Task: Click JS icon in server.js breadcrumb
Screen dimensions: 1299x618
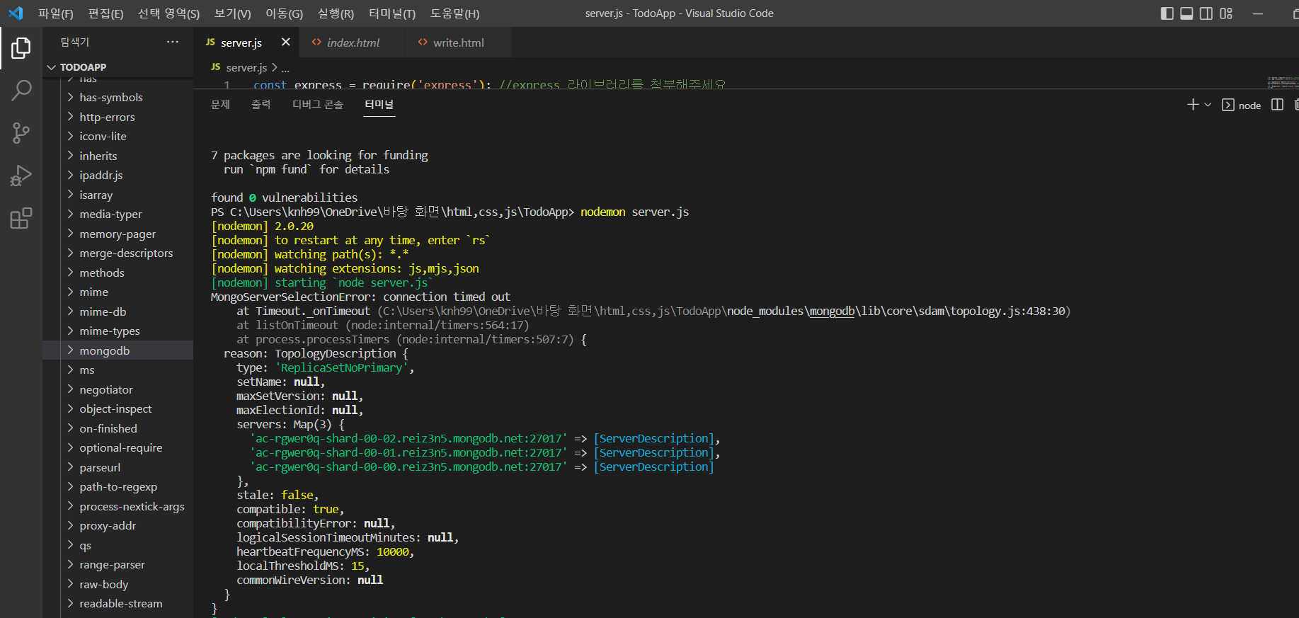Action: tap(216, 67)
